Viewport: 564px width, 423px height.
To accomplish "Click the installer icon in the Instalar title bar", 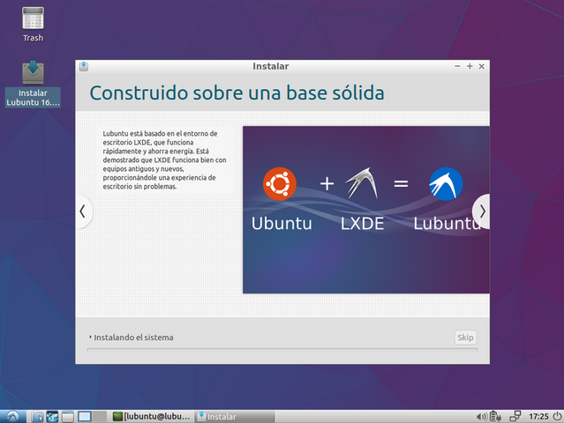I will [84, 66].
